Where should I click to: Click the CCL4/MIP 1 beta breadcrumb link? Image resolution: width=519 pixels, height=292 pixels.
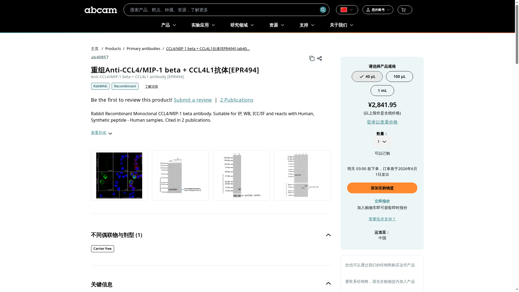click(x=208, y=49)
